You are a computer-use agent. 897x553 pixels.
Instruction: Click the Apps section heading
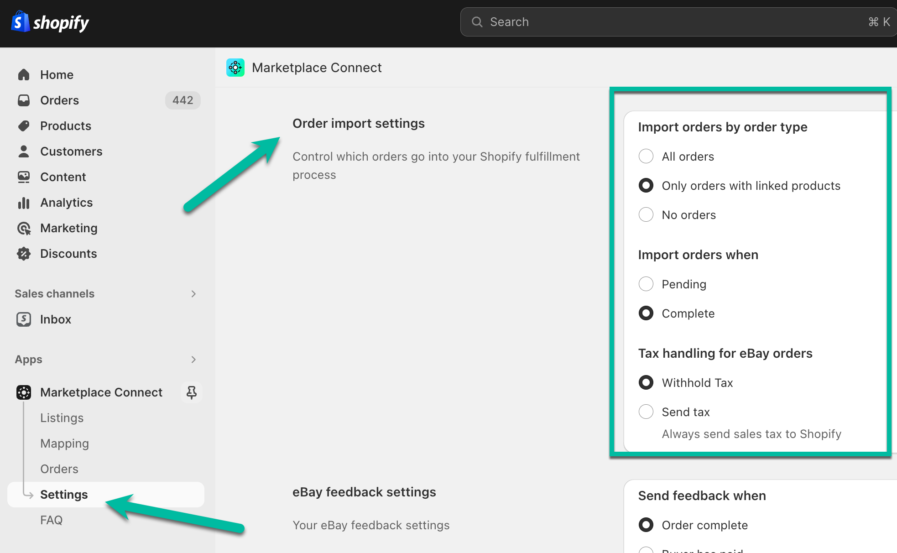(x=28, y=359)
